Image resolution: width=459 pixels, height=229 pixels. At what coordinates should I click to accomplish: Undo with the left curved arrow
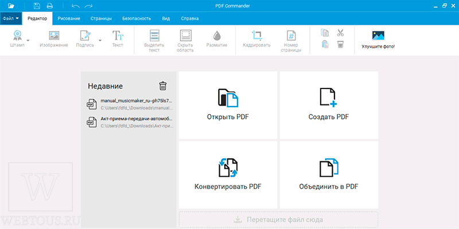point(75,6)
